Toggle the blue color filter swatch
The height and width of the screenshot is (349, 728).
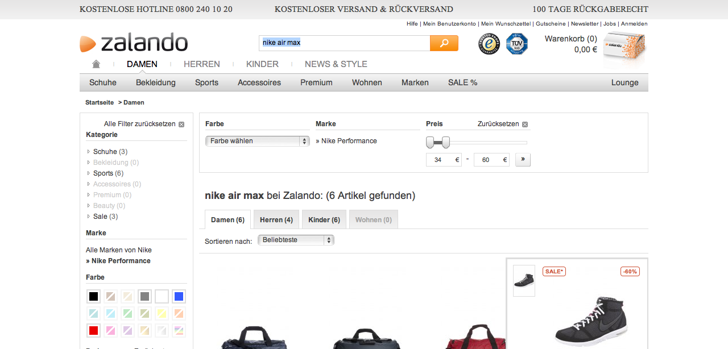click(x=179, y=297)
